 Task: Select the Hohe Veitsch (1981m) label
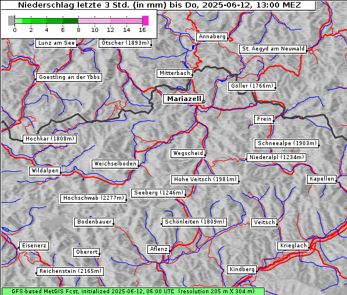click(205, 179)
